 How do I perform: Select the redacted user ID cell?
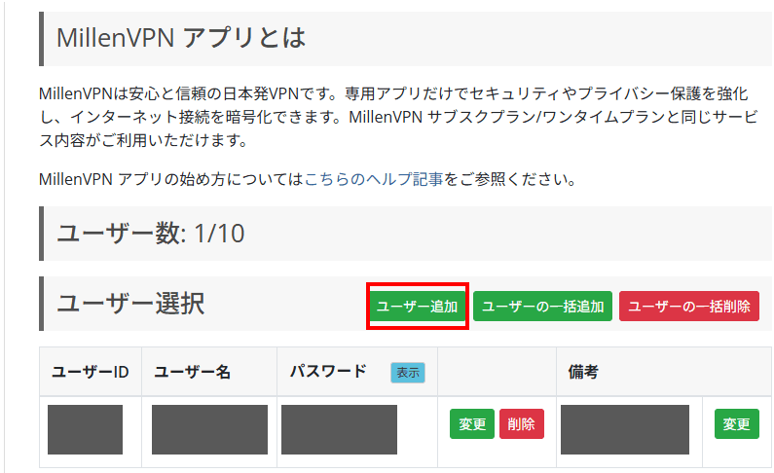point(85,429)
